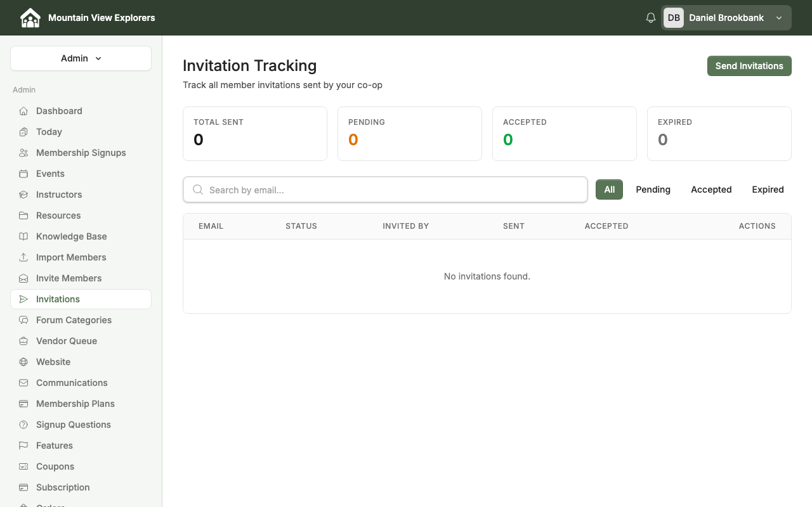Open Today in the sidebar
Viewport: 812px width, 507px height.
click(x=81, y=132)
